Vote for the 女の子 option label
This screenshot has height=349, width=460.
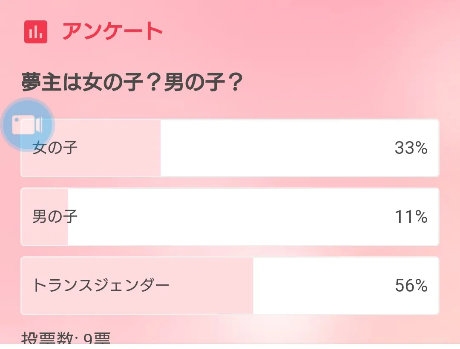coord(55,148)
